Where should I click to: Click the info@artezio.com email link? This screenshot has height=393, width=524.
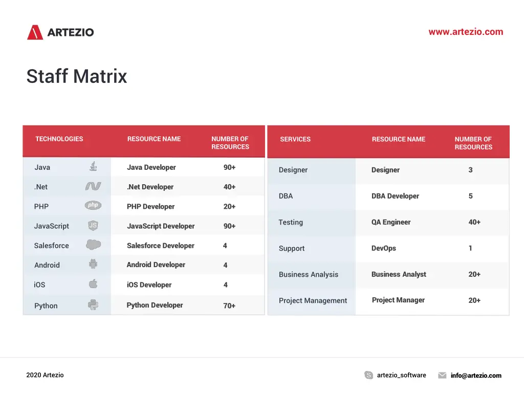point(476,375)
